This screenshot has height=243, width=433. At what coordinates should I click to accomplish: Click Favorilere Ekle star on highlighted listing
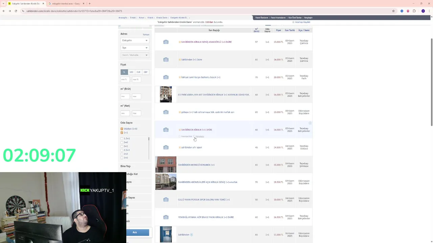pos(179,136)
